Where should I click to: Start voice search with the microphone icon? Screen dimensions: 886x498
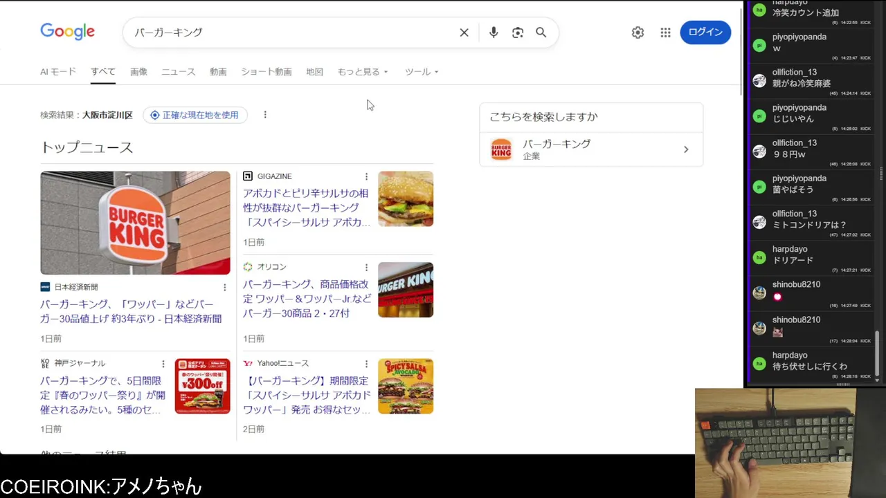click(494, 33)
